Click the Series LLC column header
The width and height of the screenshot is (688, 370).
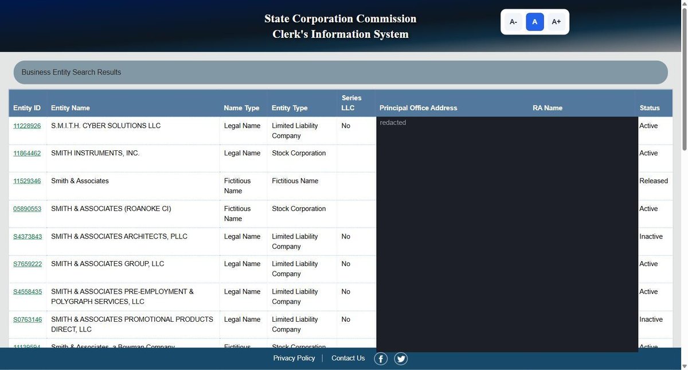point(351,103)
